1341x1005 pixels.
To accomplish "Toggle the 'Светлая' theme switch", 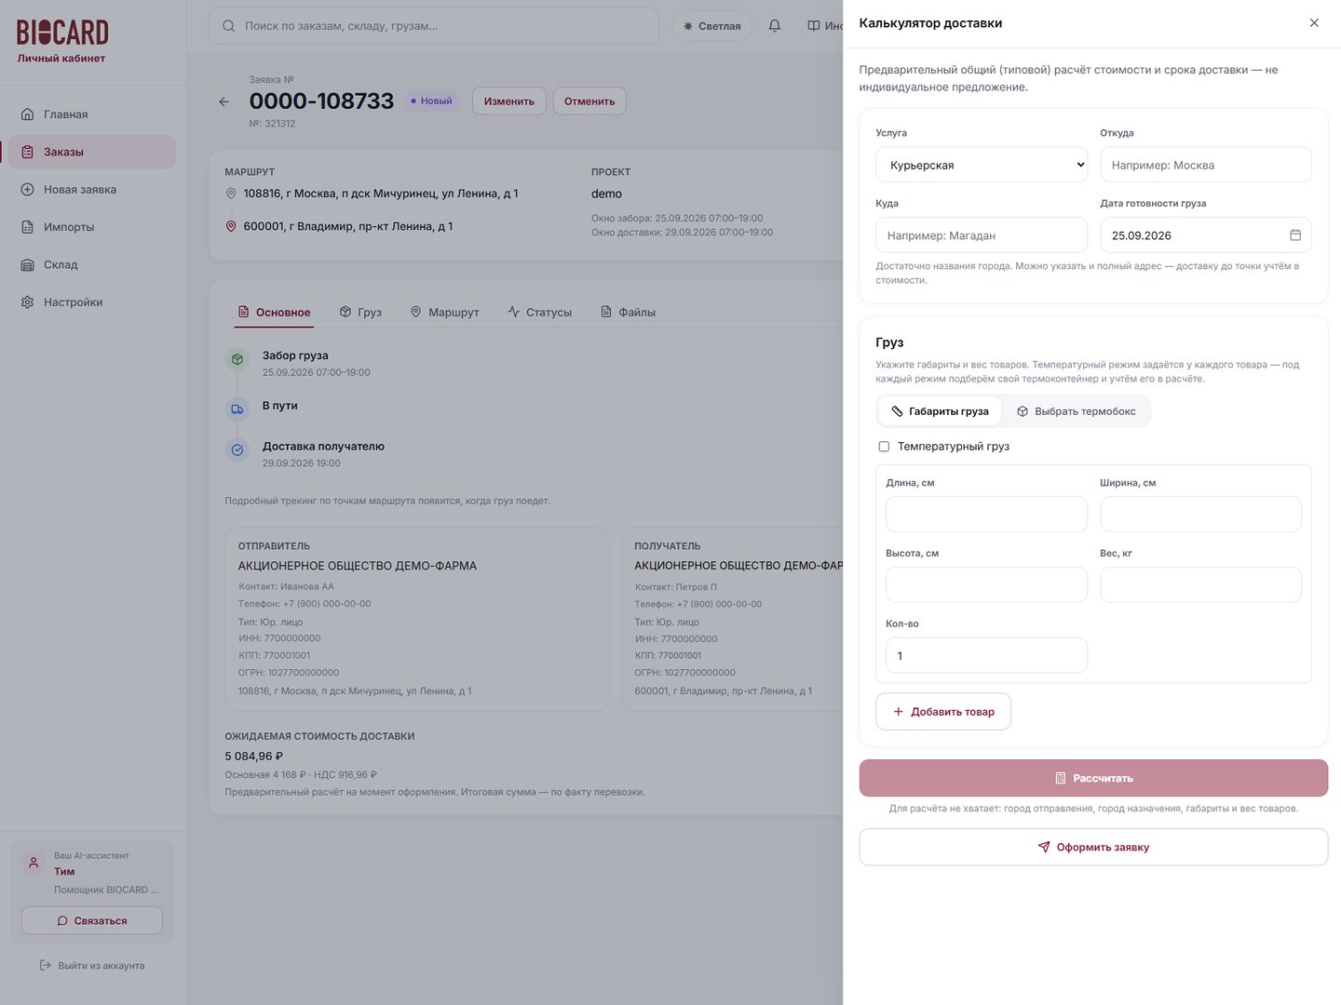I will (712, 26).
